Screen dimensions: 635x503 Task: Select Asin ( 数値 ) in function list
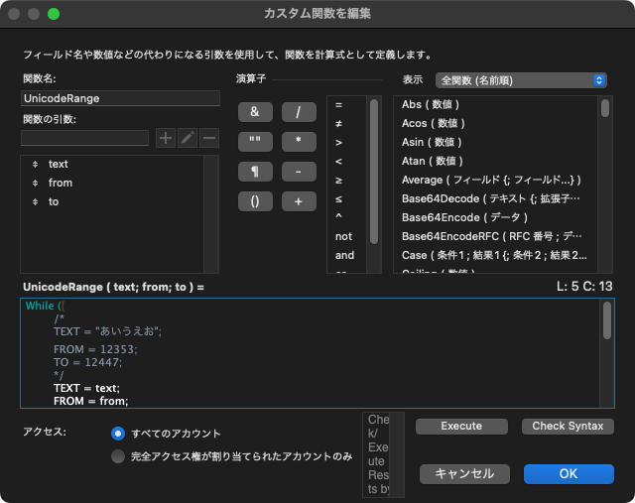click(495, 143)
